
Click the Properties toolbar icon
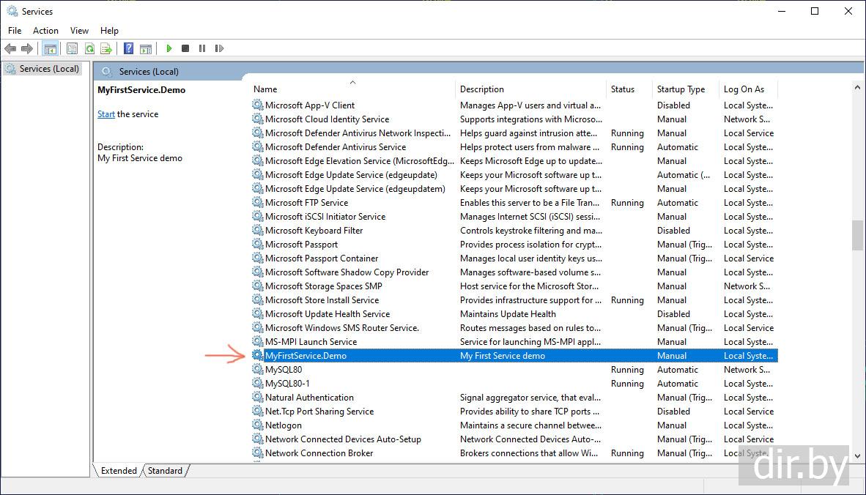click(x=72, y=48)
